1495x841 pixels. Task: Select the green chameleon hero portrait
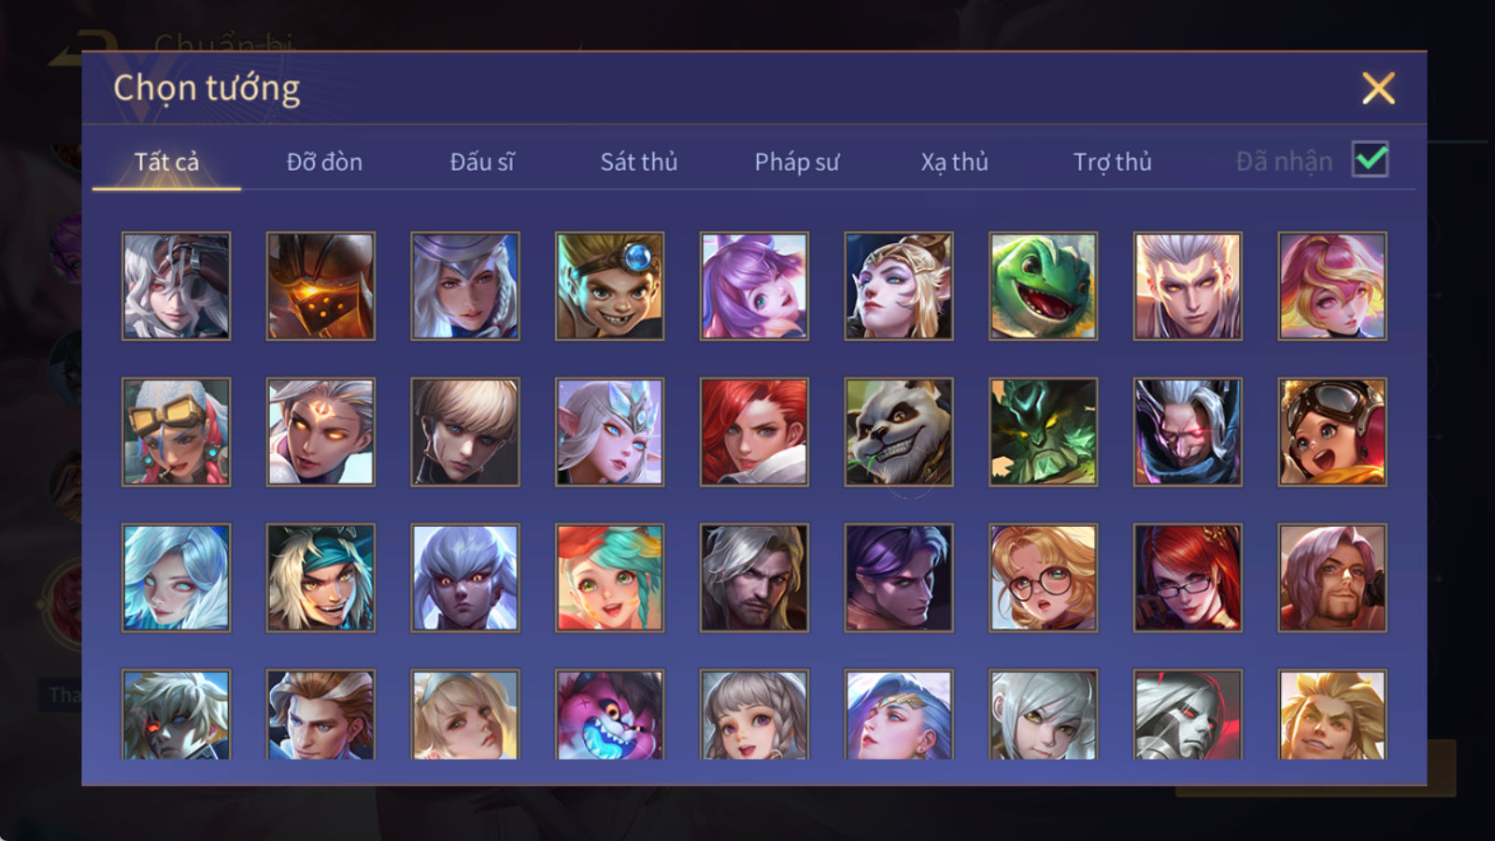[1043, 286]
